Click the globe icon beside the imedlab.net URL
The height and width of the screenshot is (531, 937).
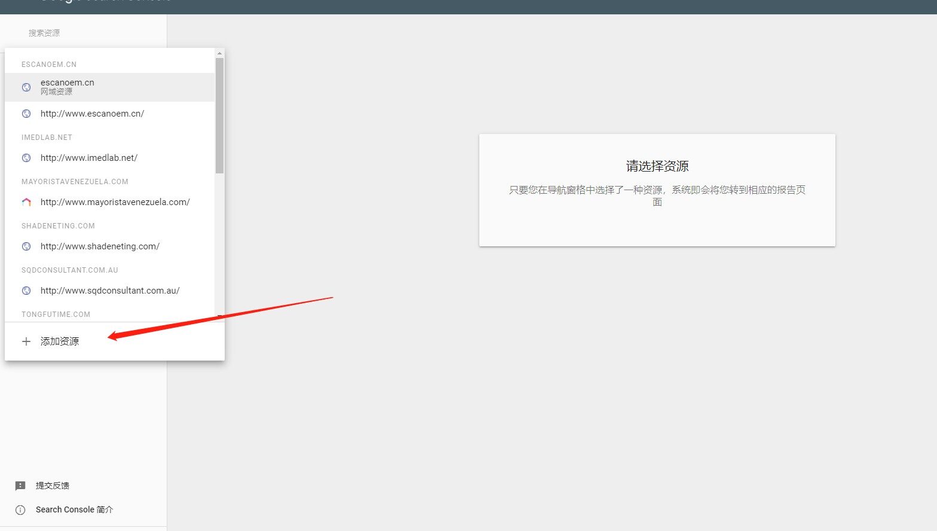click(26, 158)
